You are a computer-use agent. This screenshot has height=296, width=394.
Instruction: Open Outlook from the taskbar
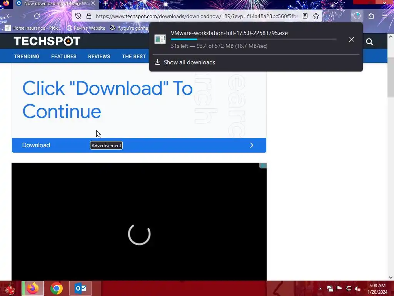coord(80,288)
